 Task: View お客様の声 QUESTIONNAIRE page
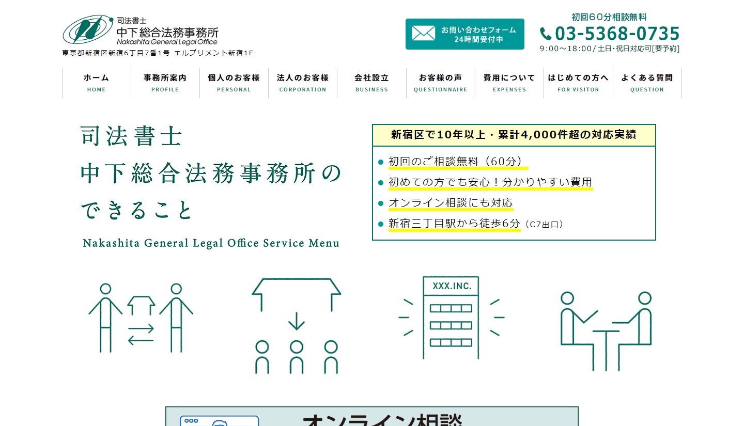[440, 83]
